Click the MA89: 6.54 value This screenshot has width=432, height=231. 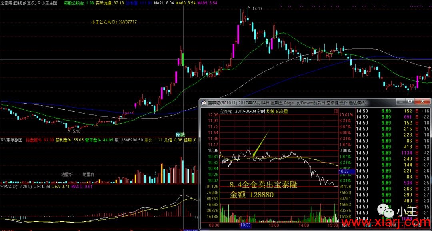207,3
